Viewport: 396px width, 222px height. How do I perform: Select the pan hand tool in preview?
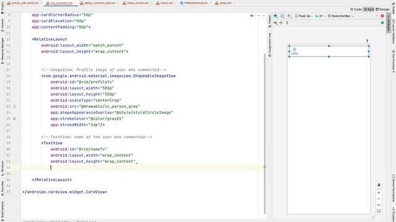[x=379, y=185]
